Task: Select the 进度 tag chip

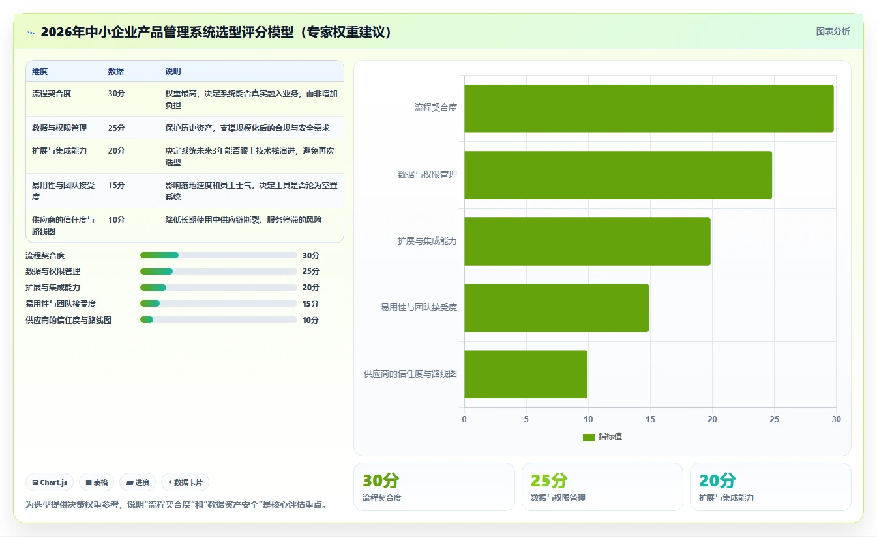Action: [138, 482]
